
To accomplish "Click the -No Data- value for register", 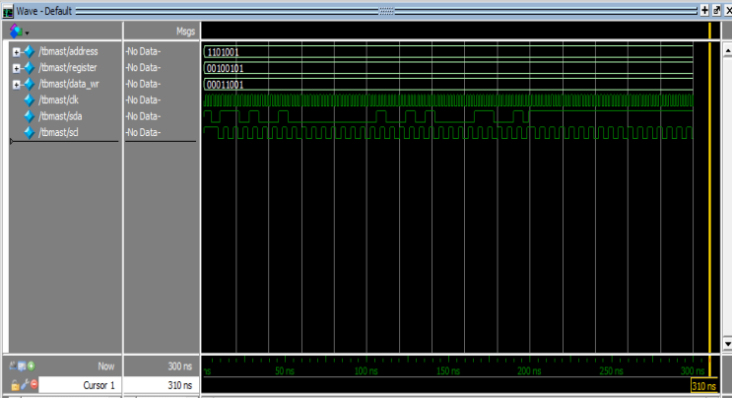I will pyautogui.click(x=143, y=68).
